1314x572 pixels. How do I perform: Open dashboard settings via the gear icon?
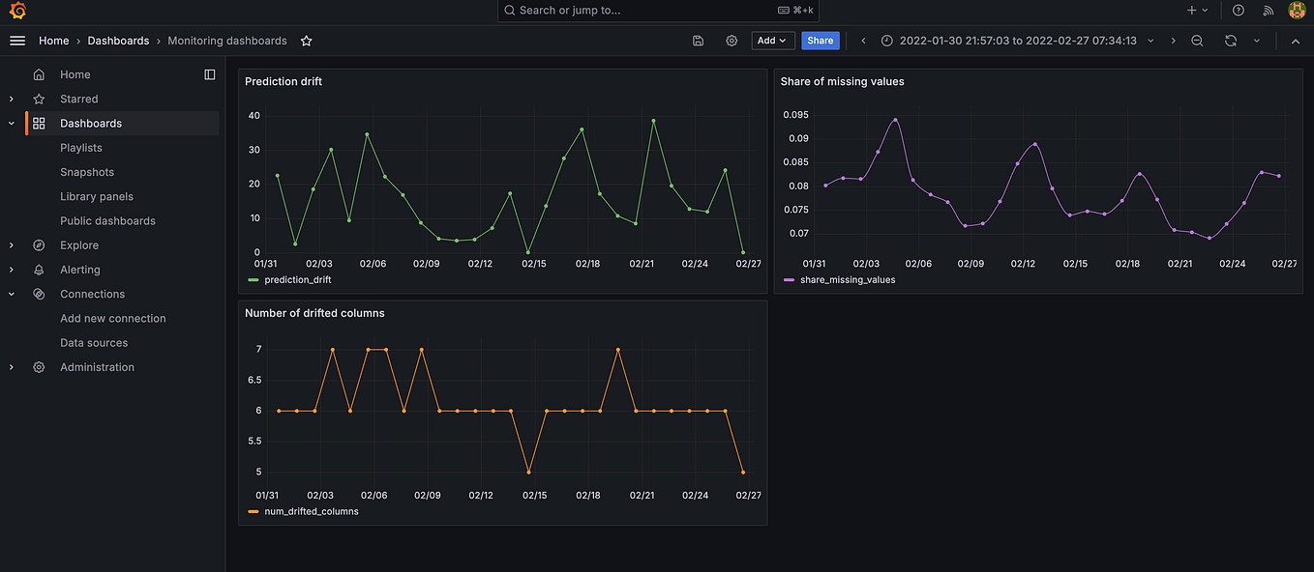tap(732, 41)
